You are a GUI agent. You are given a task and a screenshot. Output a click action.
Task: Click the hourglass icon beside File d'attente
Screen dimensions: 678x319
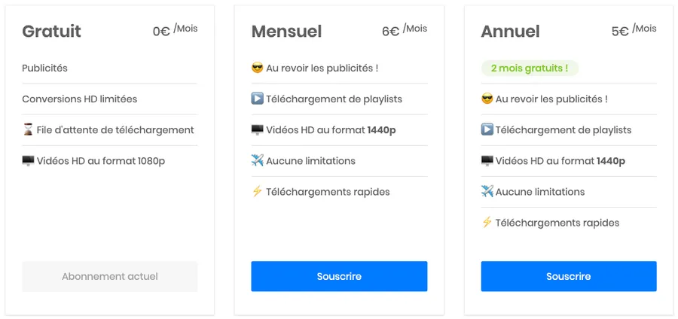pyautogui.click(x=28, y=129)
